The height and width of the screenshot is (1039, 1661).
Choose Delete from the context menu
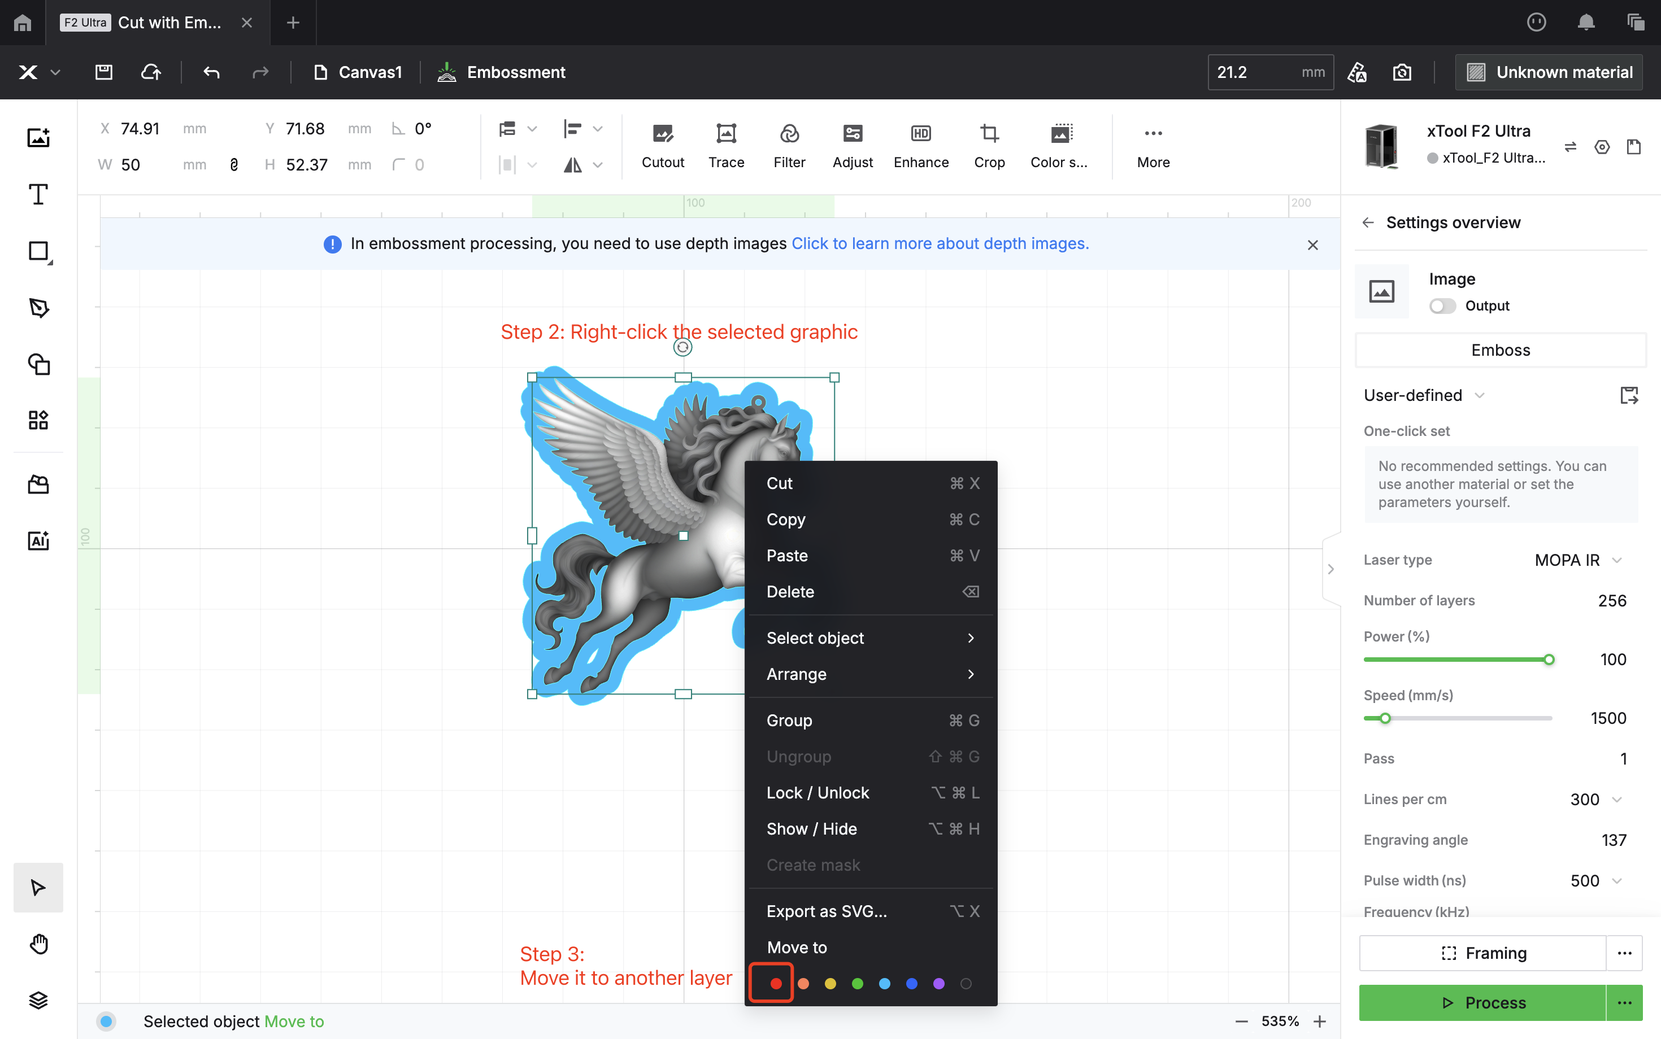[x=871, y=592]
